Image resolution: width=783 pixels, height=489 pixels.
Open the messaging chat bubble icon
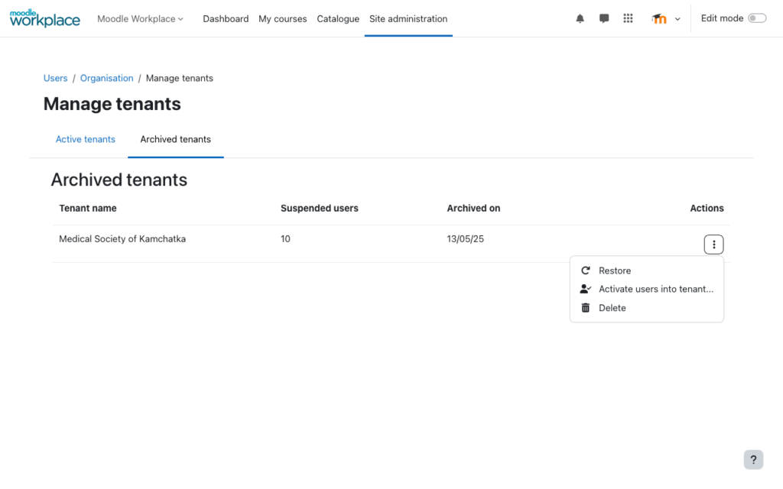click(604, 19)
